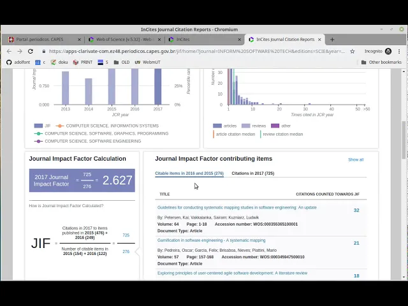Toggle the JIF legend swatch
The image size is (408, 306).
[x=38, y=126]
